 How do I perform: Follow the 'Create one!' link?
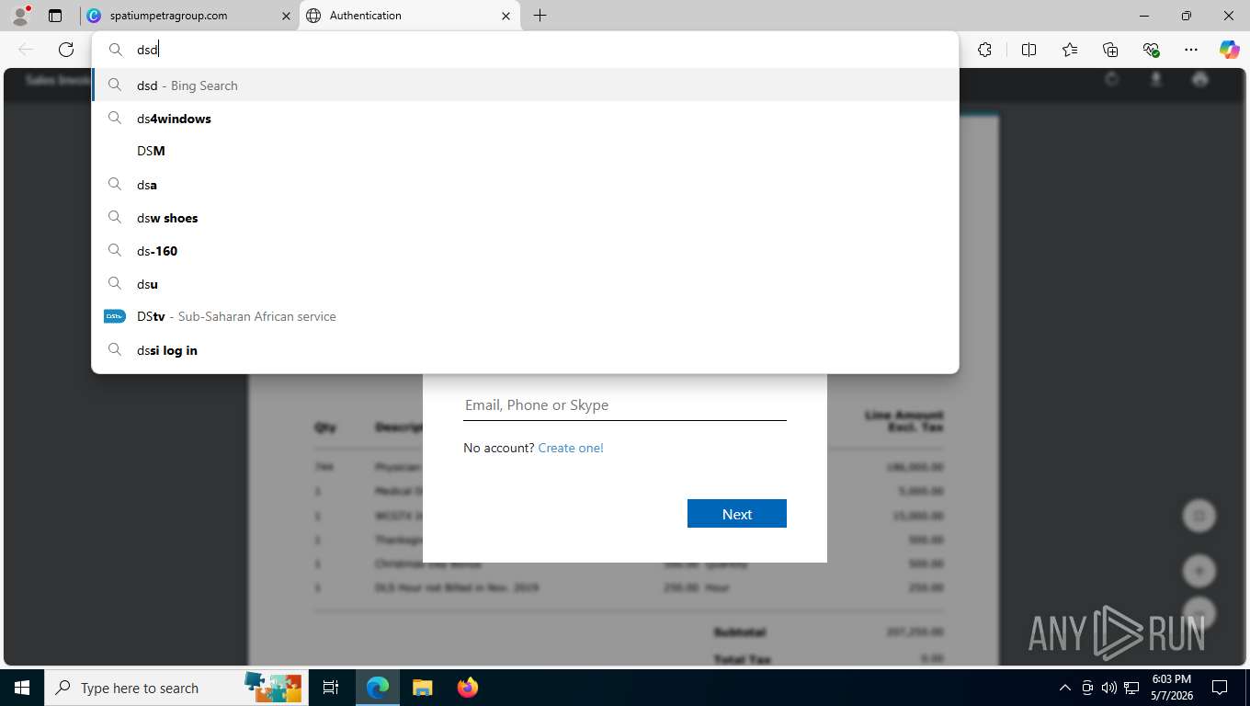571,448
